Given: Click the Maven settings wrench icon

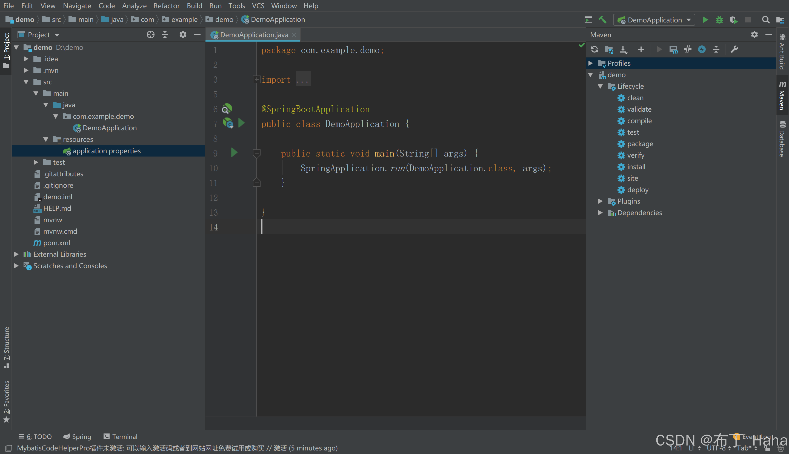Looking at the screenshot, I should 734,49.
